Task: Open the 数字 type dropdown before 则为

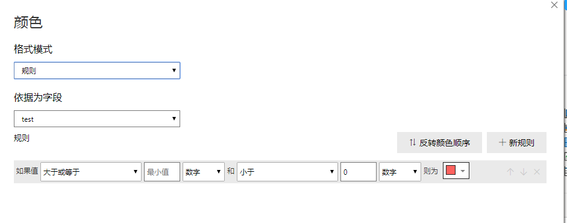Action: click(x=400, y=172)
